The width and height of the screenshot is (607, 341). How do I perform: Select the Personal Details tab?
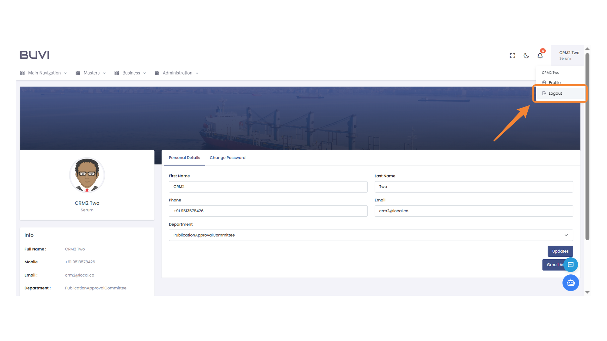(x=184, y=158)
